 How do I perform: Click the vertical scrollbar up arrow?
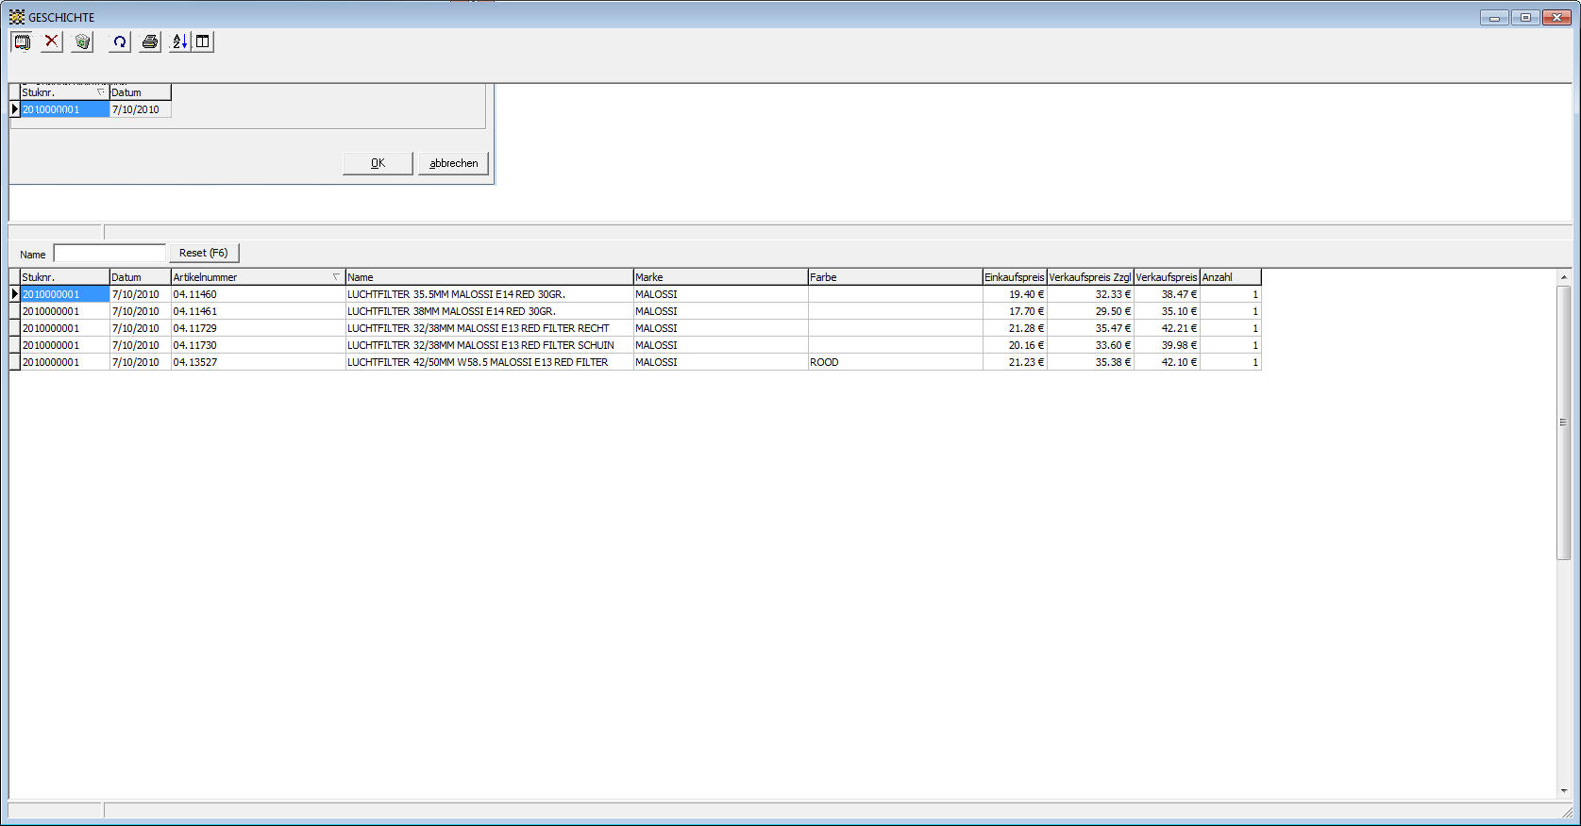(1564, 277)
